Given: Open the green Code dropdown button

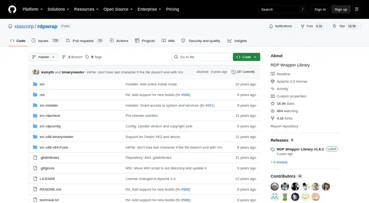Looking at the screenshot, I should 246,57.
